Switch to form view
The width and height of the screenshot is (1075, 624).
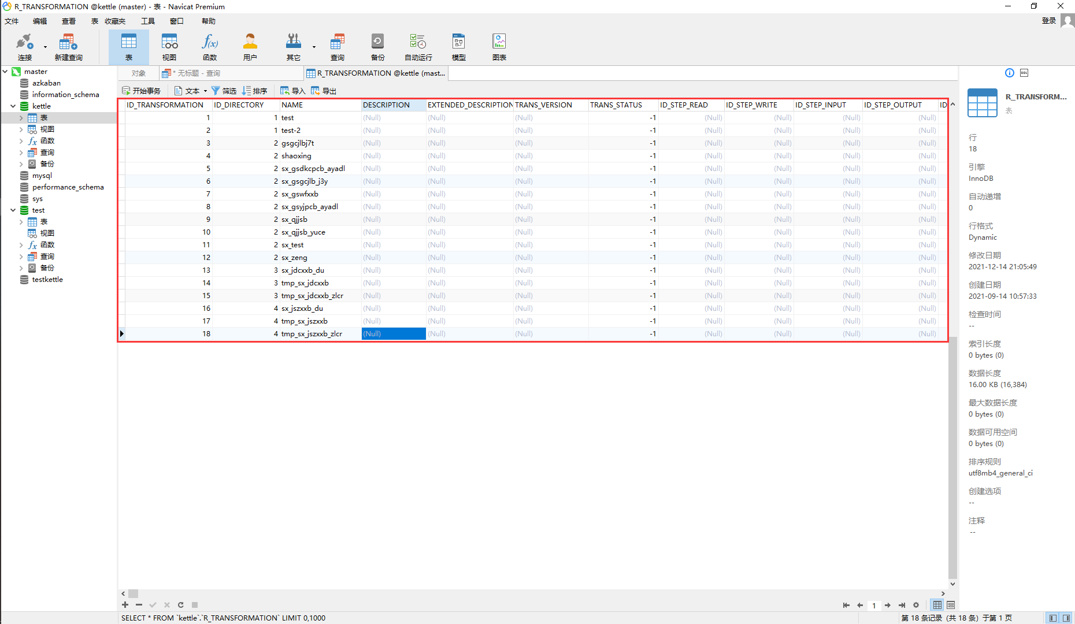951,605
